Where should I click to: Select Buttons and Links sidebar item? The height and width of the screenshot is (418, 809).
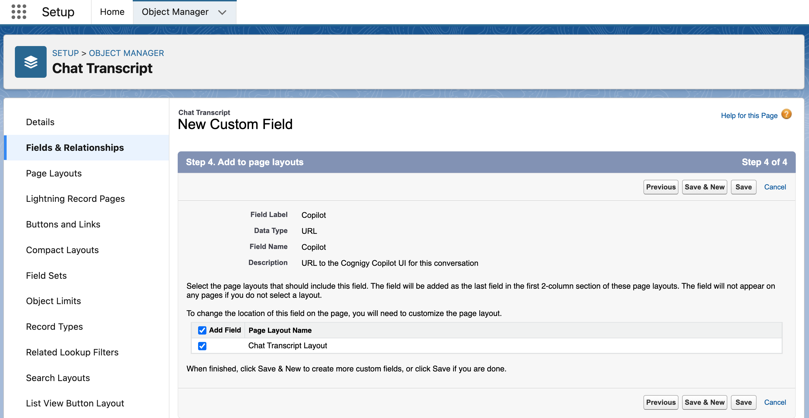(63, 224)
